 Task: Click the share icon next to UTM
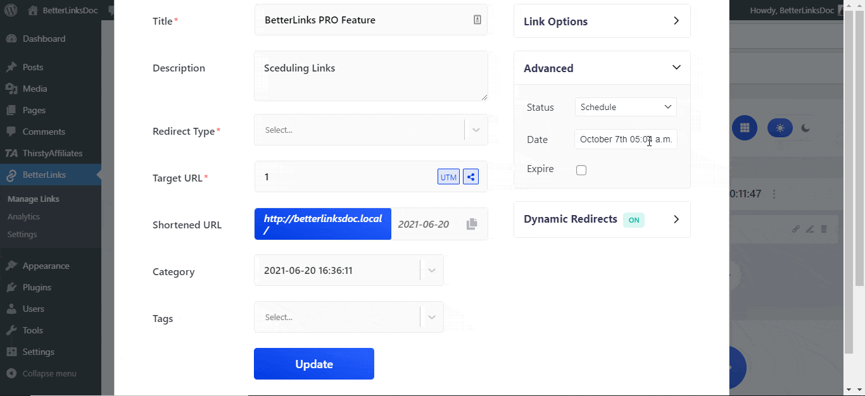pyautogui.click(x=470, y=176)
